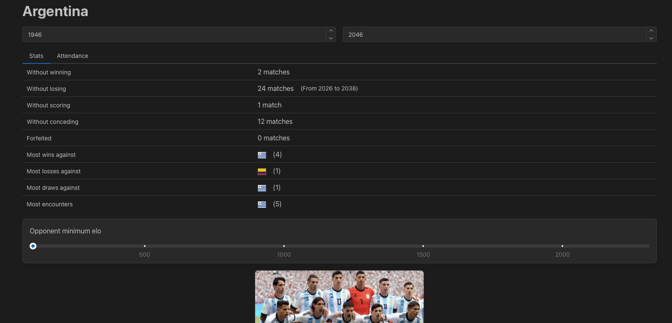Focus the 1946 start year field
Image resolution: width=672 pixels, height=323 pixels.
pyautogui.click(x=174, y=35)
